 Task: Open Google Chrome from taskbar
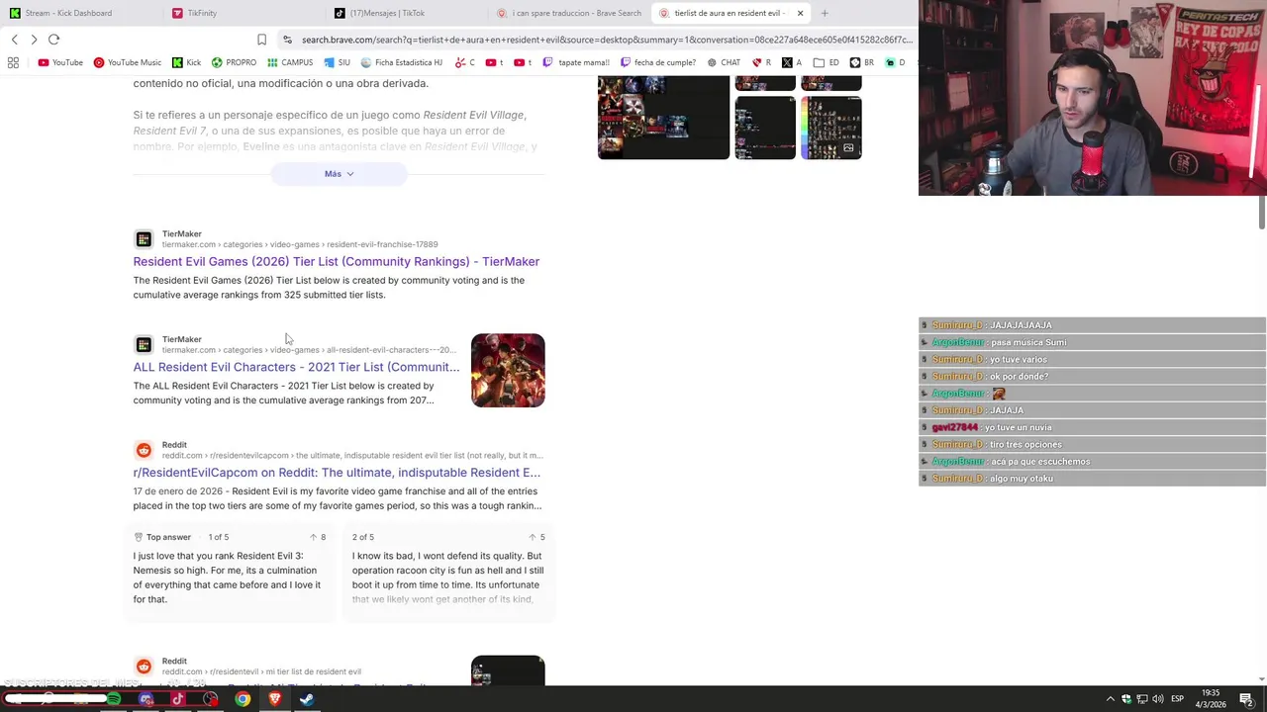243,699
